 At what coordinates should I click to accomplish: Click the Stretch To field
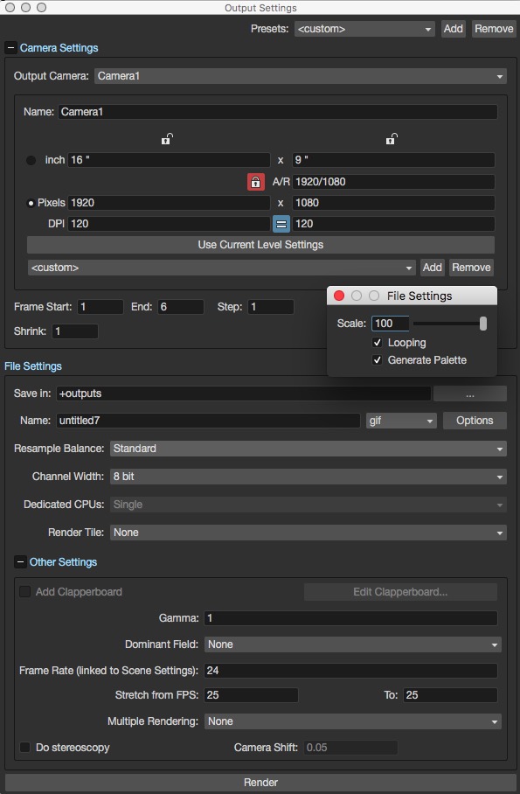(x=451, y=695)
